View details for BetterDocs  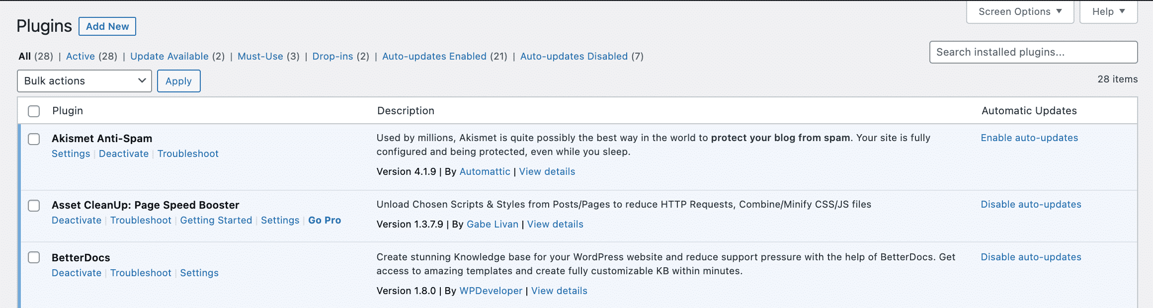(x=559, y=291)
